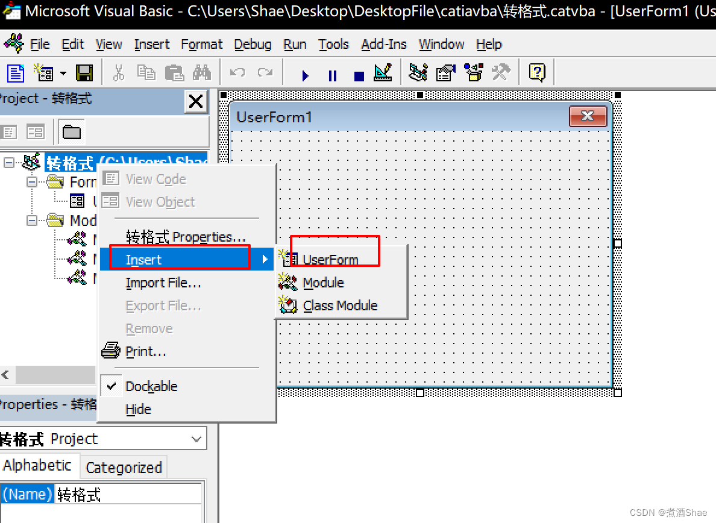Open the View menu

point(108,44)
